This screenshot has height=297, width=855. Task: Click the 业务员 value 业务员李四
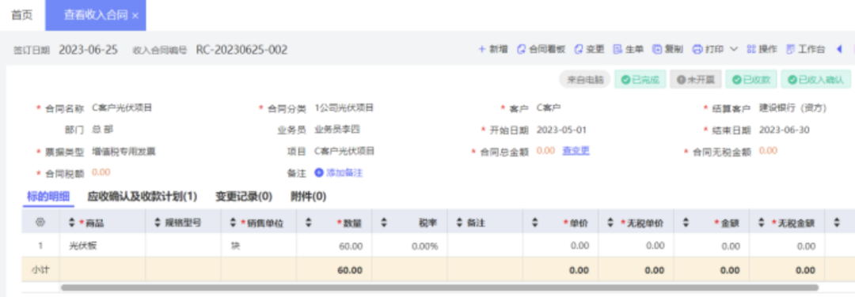pos(337,130)
